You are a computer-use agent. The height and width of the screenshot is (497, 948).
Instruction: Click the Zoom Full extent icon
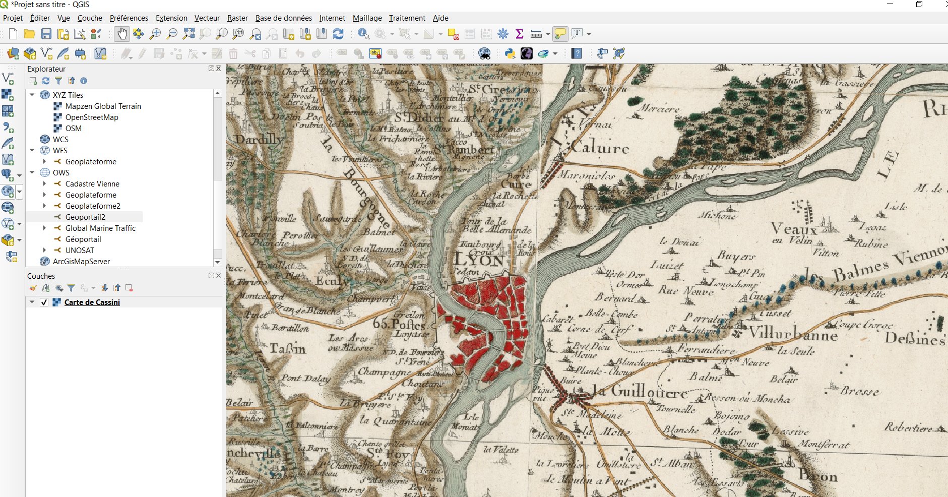coord(188,34)
